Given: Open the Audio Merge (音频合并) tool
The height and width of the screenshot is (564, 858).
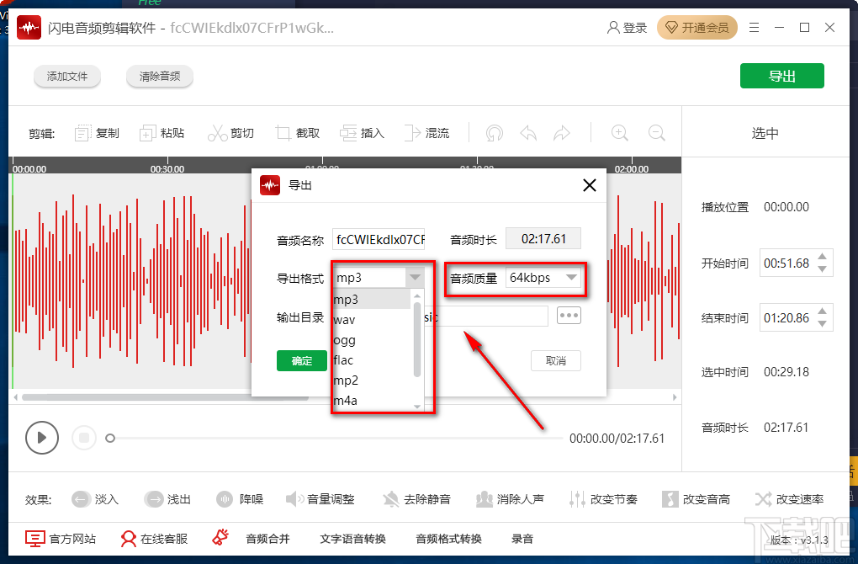Looking at the screenshot, I should tap(267, 539).
